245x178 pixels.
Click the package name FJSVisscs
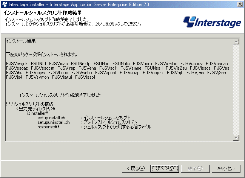pyautogui.click(x=200, y=68)
